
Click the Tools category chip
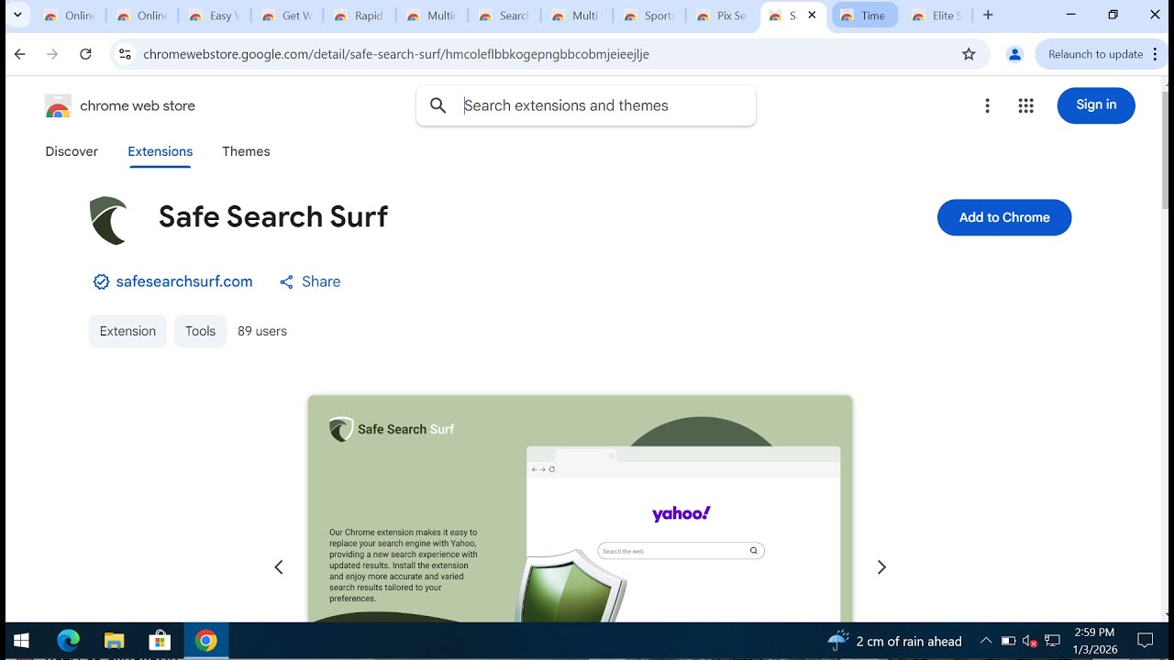pyautogui.click(x=200, y=331)
